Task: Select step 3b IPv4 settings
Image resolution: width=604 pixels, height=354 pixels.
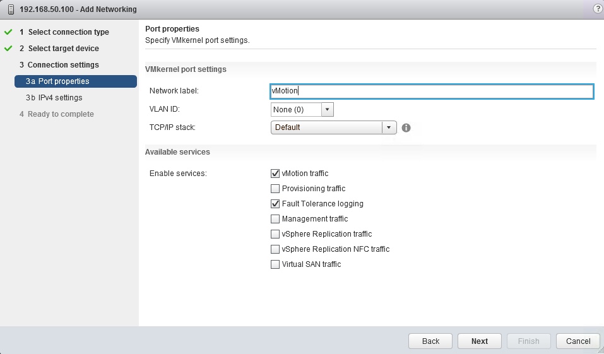Action: click(60, 98)
